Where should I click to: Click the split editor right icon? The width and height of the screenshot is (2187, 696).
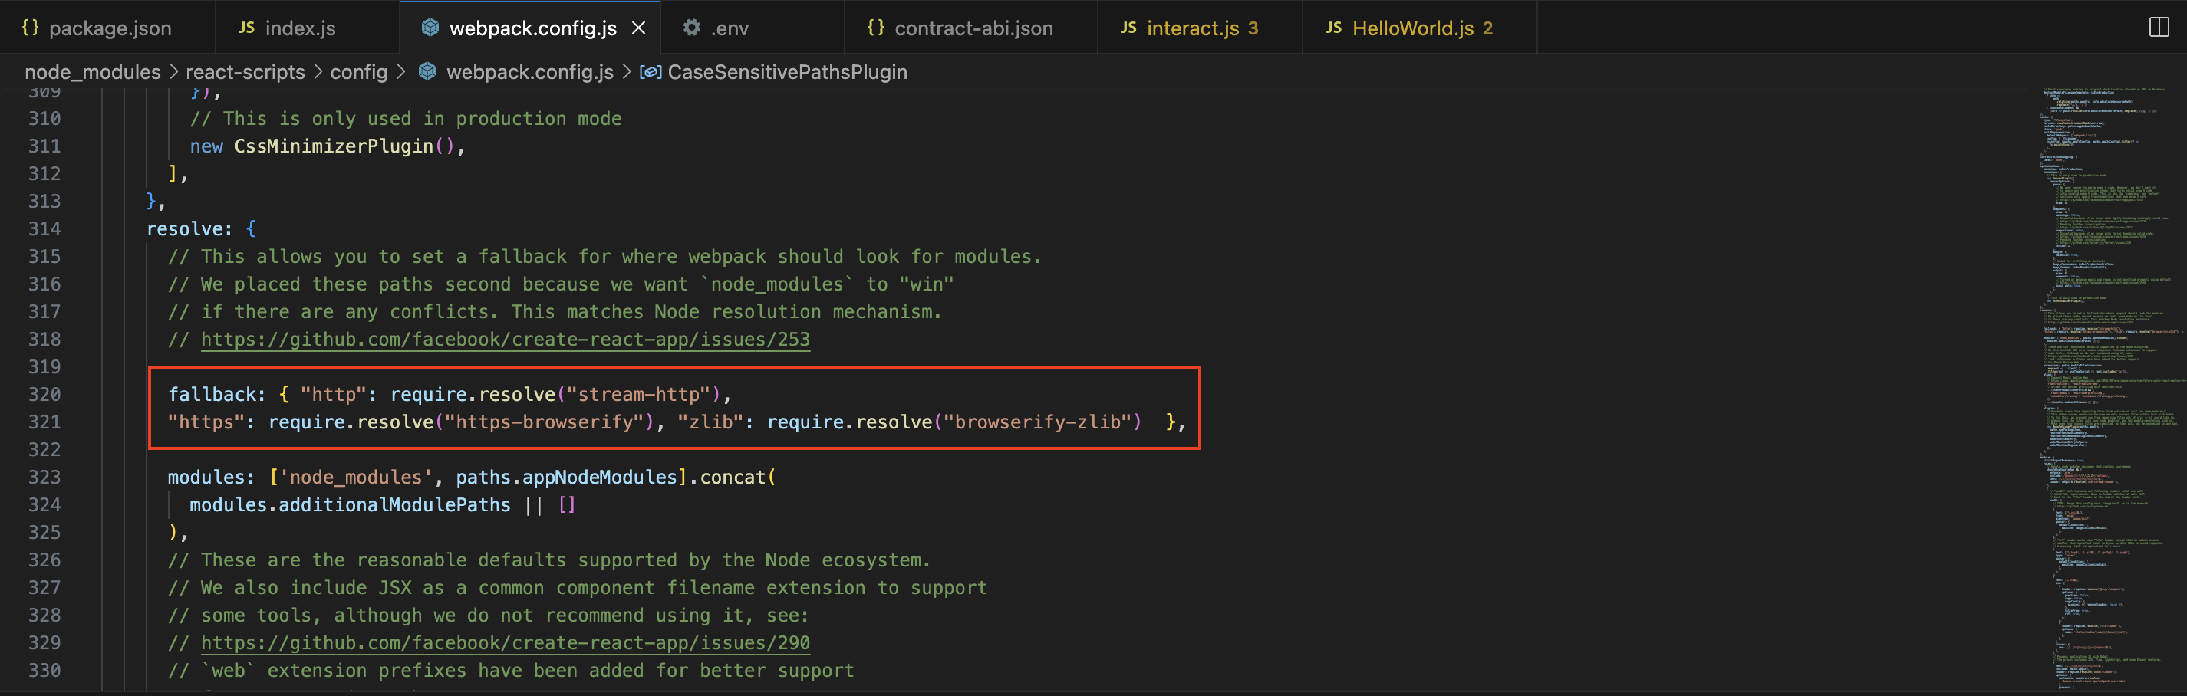tap(2158, 27)
